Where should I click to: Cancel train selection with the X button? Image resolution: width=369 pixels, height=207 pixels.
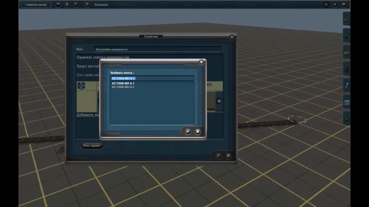tap(198, 132)
